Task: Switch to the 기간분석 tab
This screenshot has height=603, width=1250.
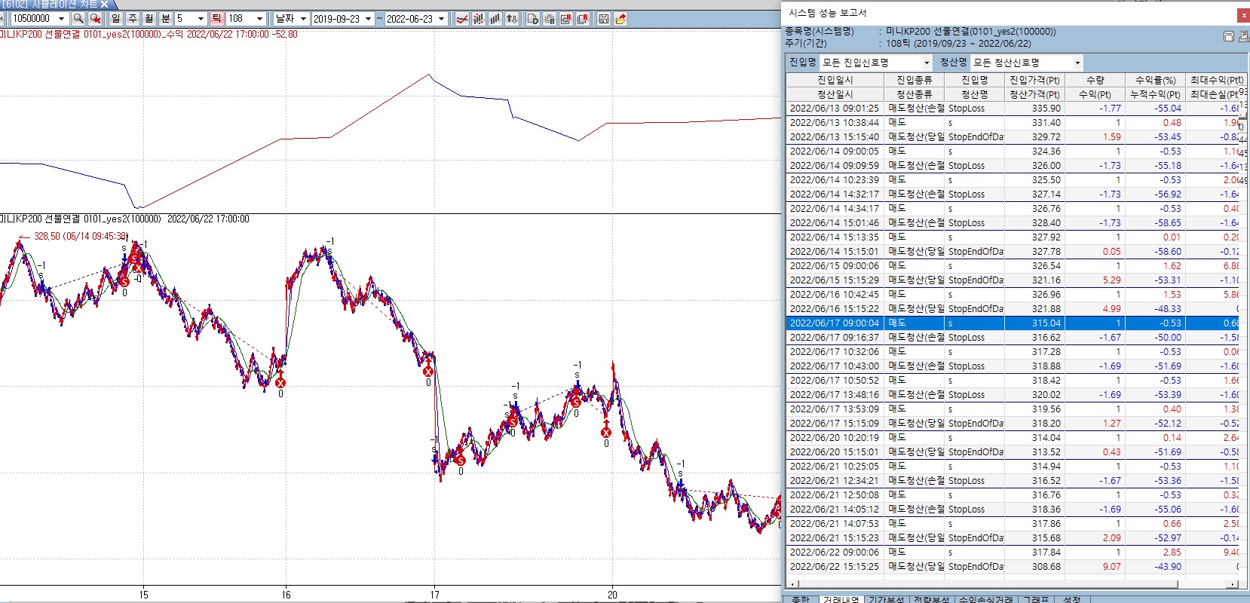Action: (x=886, y=599)
